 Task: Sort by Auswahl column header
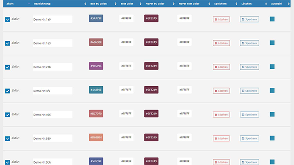279,4
